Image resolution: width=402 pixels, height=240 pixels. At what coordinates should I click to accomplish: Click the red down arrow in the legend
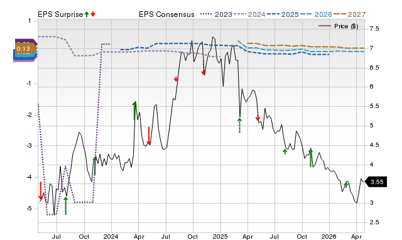click(93, 14)
